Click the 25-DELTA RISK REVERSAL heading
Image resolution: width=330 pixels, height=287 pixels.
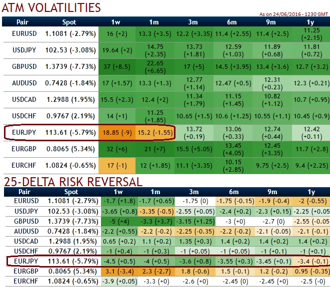coord(72,182)
